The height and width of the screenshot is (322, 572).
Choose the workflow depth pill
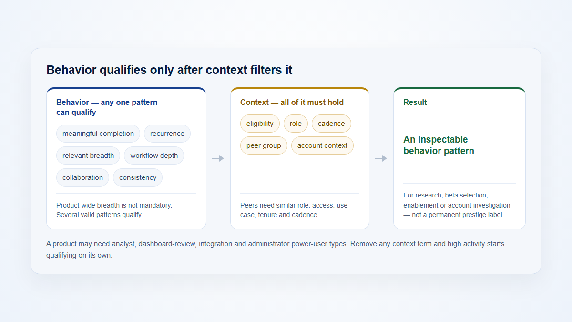(154, 156)
